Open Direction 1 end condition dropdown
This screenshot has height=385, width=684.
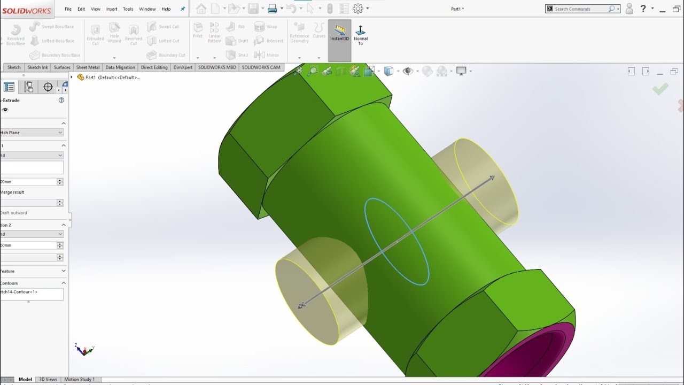(32, 155)
